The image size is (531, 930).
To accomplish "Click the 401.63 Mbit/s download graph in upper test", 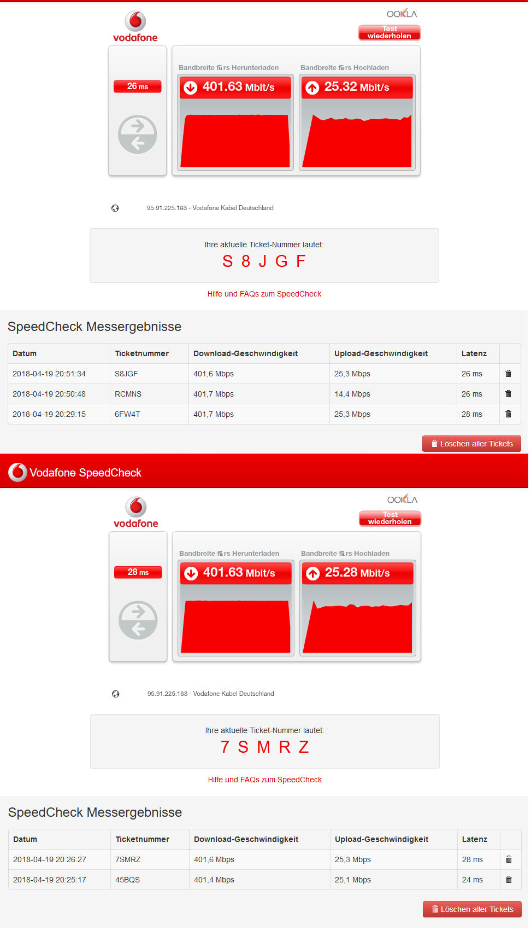I will tap(235, 123).
